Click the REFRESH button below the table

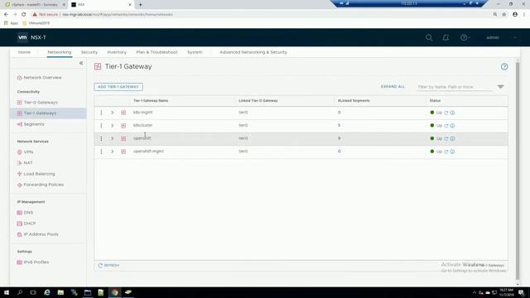108,265
